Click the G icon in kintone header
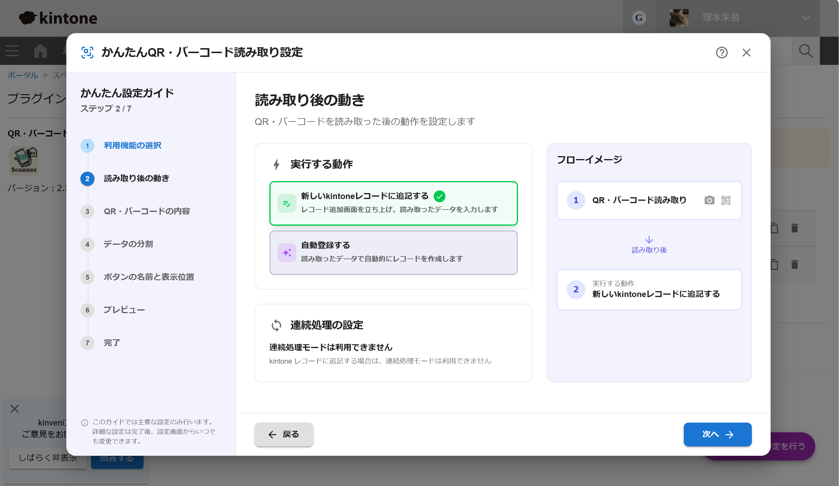839x486 pixels. 639,18
